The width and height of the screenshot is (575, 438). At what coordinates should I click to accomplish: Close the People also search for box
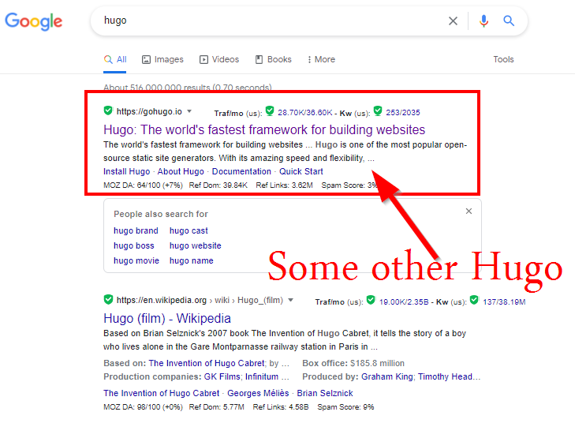(x=469, y=212)
